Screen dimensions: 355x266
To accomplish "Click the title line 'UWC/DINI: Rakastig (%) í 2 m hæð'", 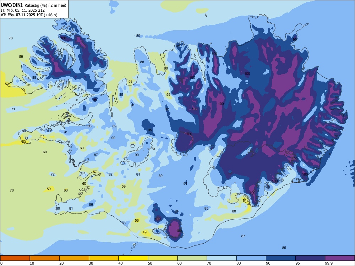I will click(33, 5).
